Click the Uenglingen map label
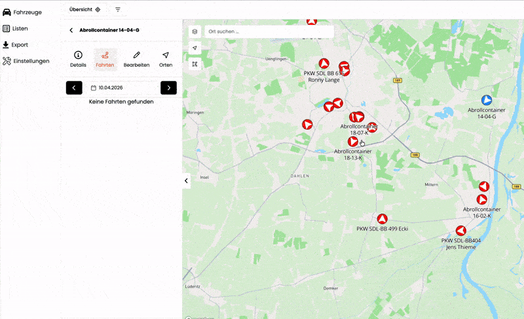This screenshot has width=524, height=319. pyautogui.click(x=276, y=59)
